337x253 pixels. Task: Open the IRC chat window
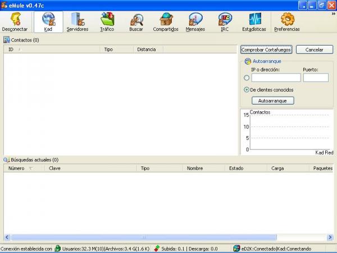point(225,22)
